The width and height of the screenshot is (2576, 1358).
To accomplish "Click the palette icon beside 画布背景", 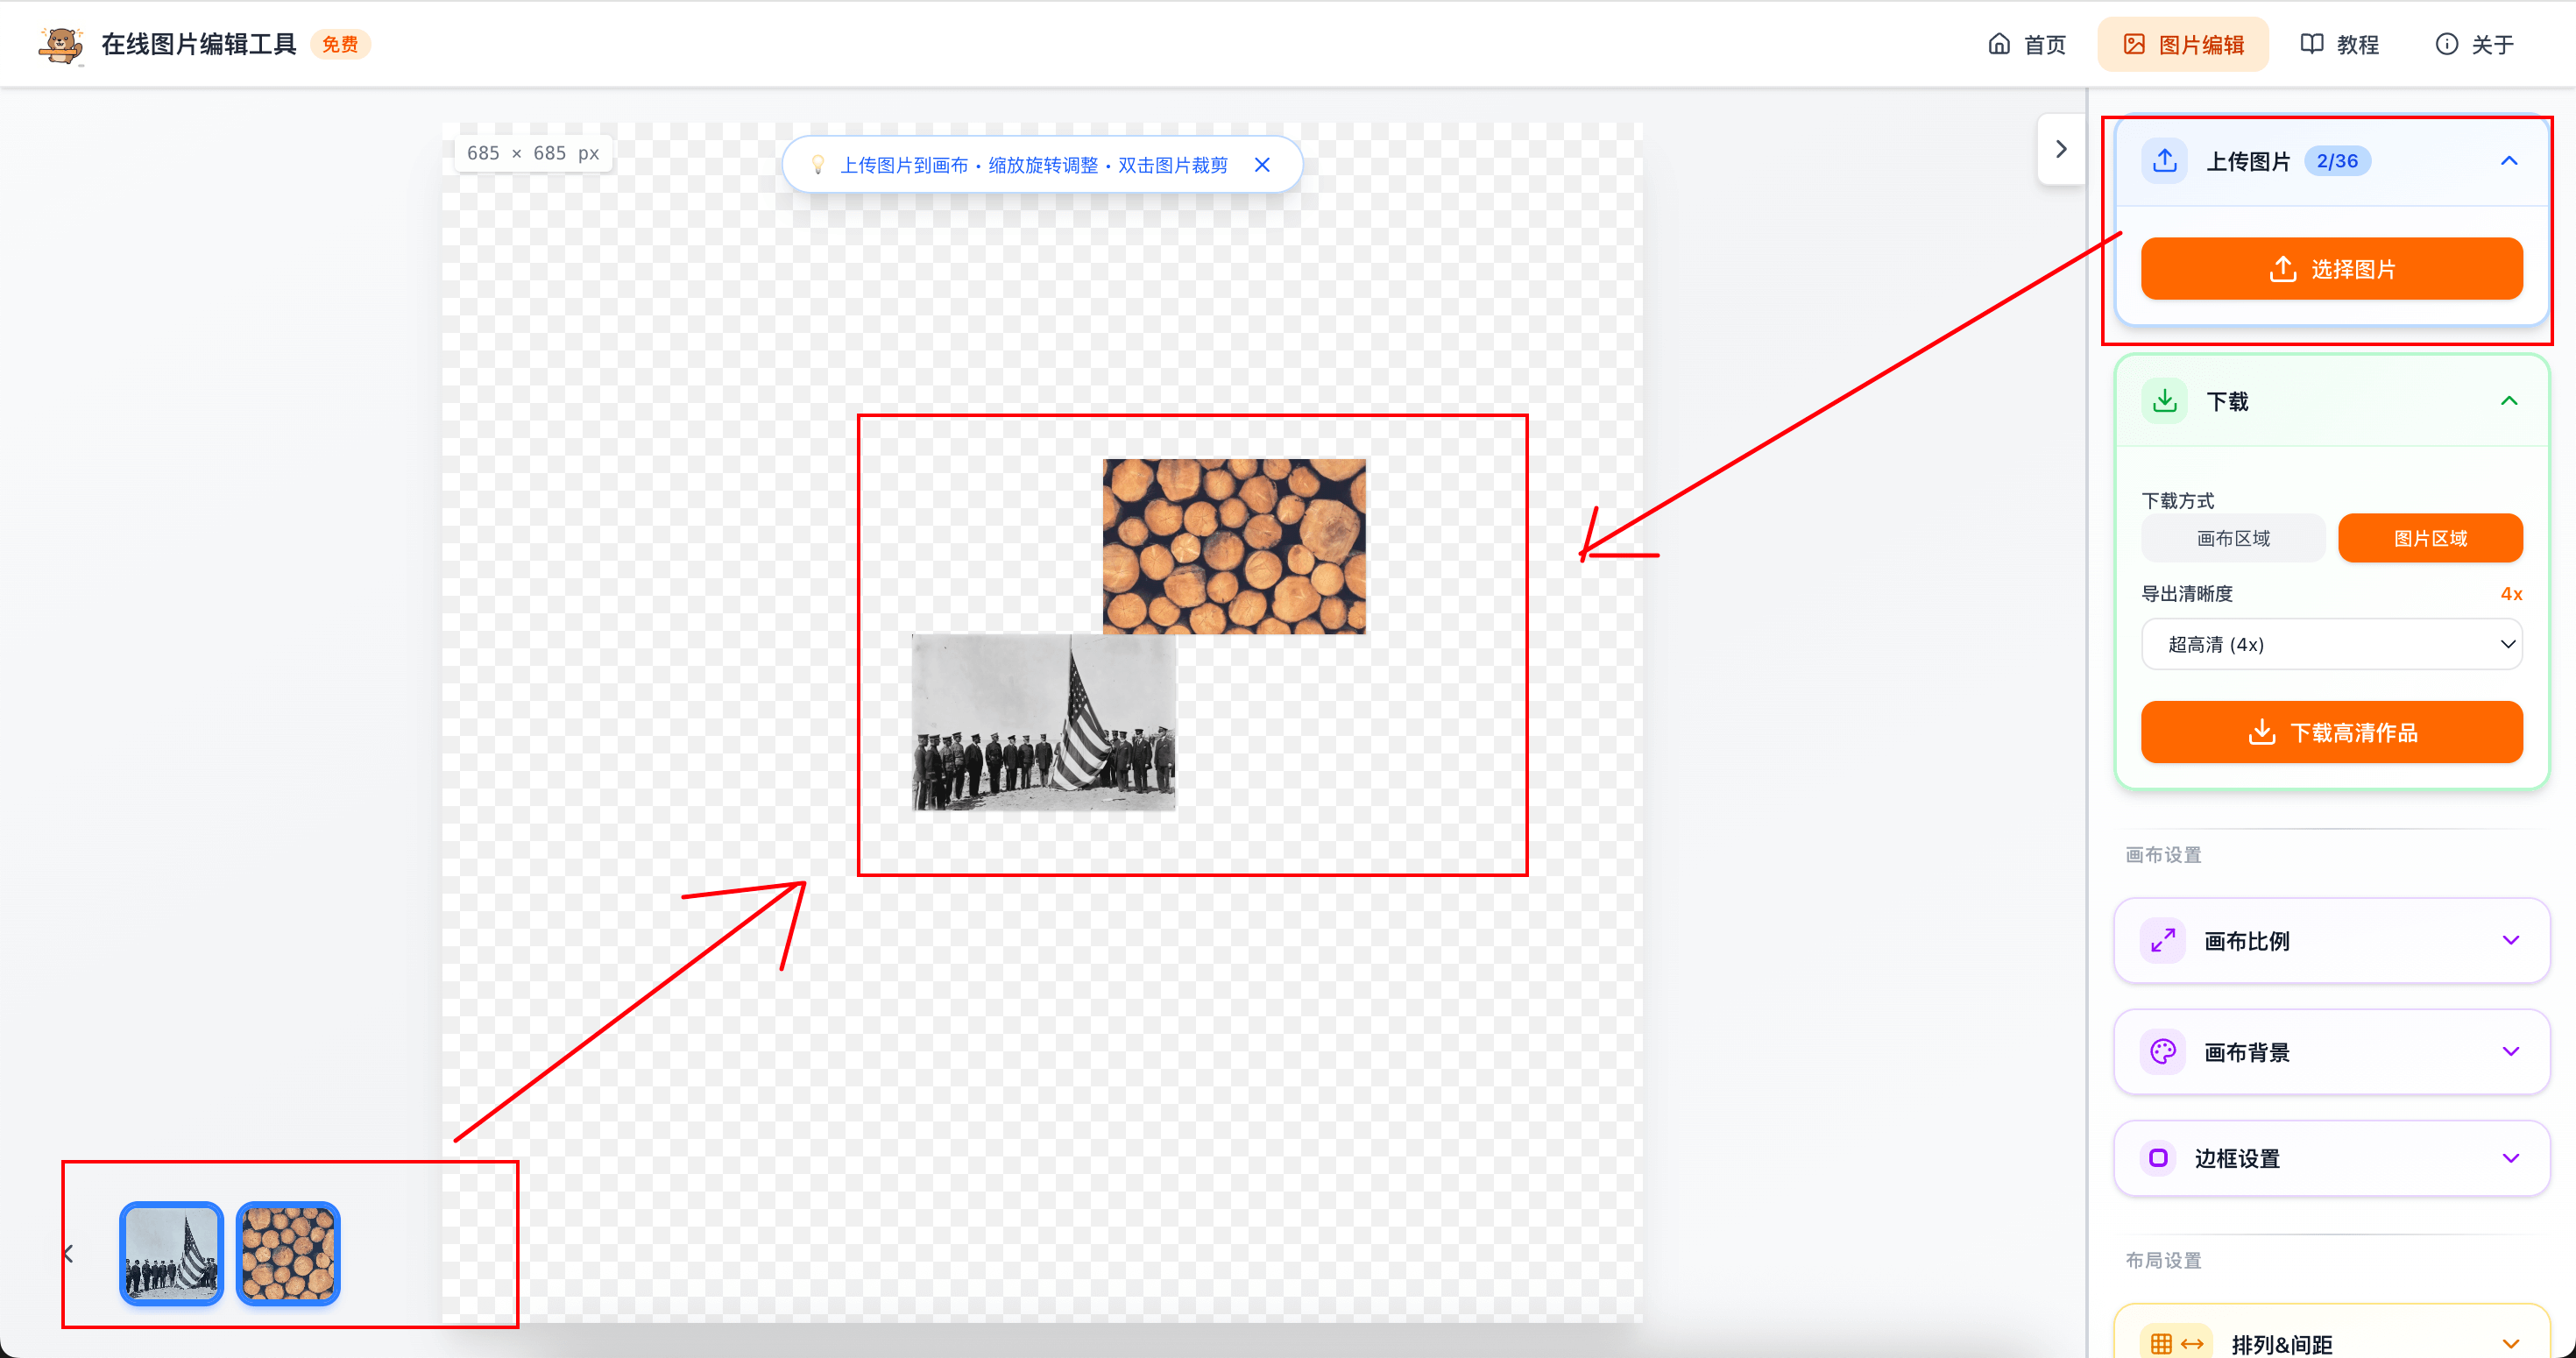I will [x=2163, y=1051].
